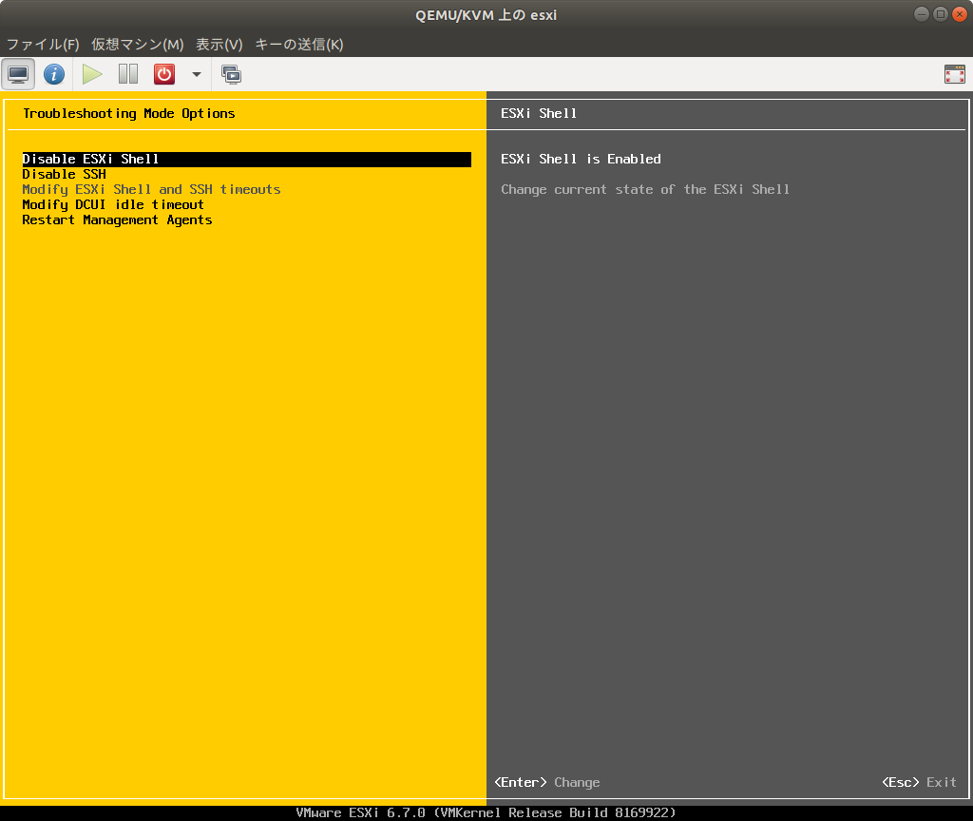Screen dimensions: 973x821
Task: Show the graphical console view icon
Action: tap(18, 74)
